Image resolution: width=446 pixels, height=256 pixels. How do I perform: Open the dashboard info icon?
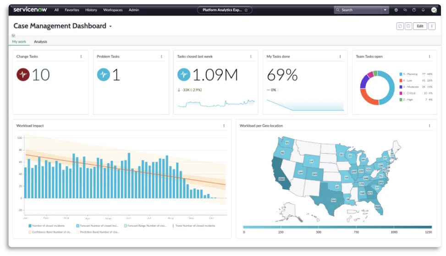coord(408,26)
